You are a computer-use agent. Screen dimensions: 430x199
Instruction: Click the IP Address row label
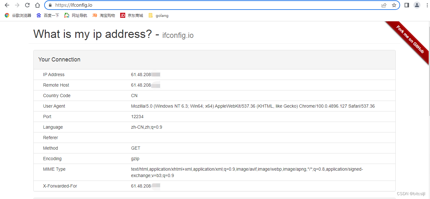pos(54,75)
